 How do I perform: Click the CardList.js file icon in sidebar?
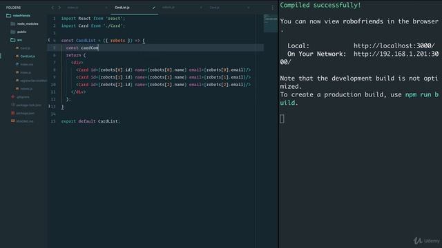17,56
